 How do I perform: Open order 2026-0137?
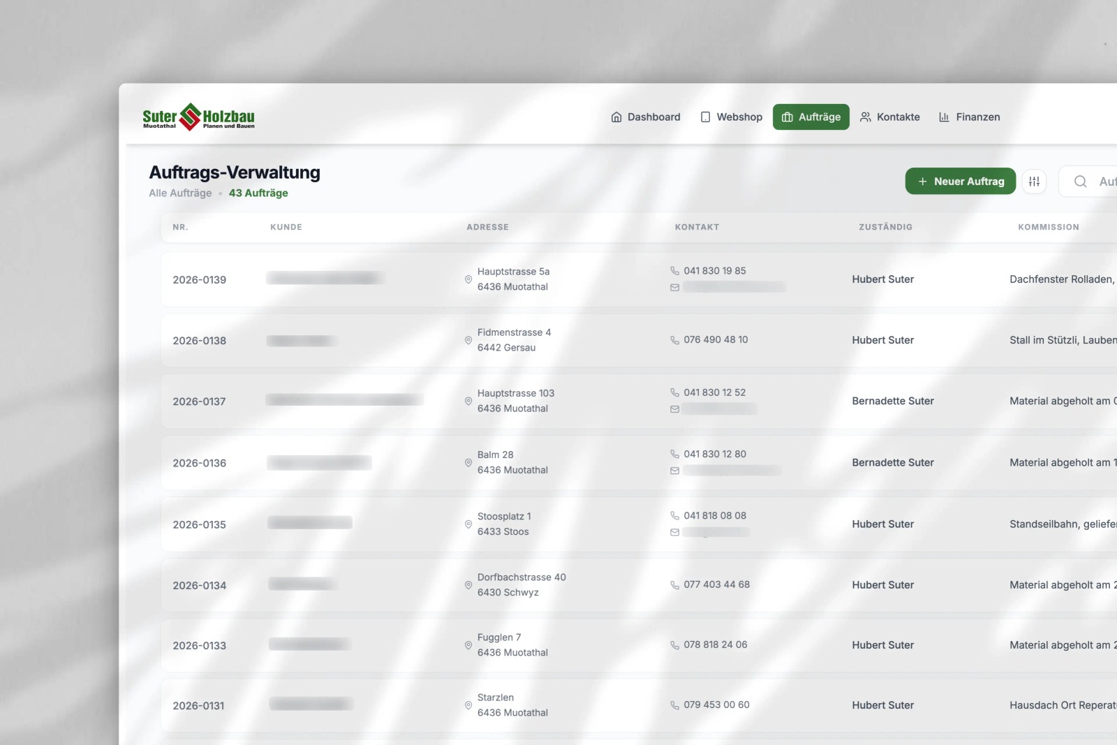click(200, 401)
